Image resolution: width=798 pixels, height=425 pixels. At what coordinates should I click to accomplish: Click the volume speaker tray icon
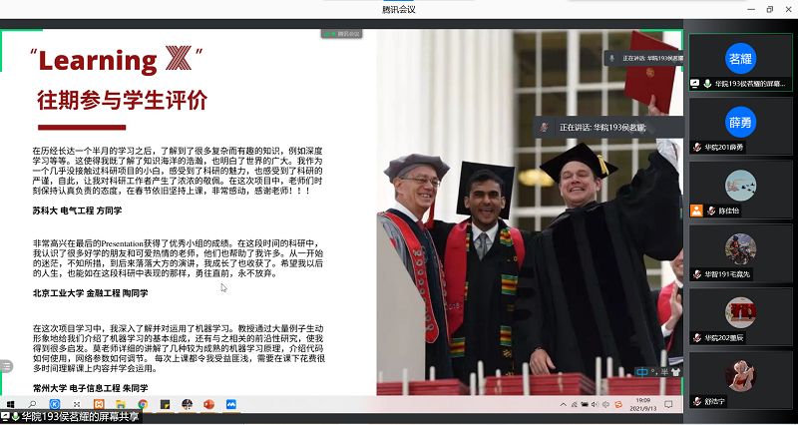click(x=595, y=405)
